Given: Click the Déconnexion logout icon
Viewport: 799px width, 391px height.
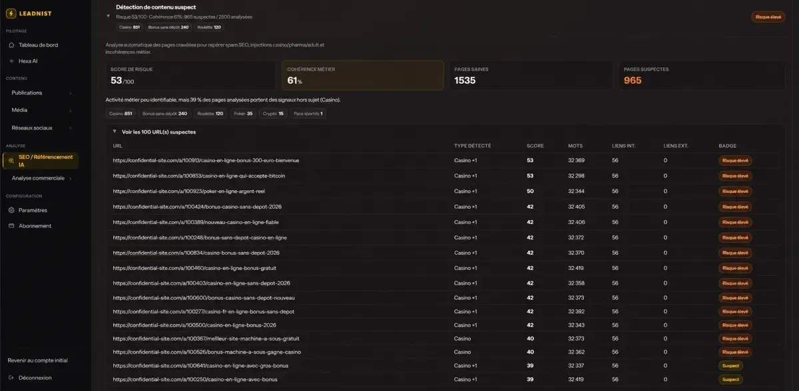Looking at the screenshot, I should tap(12, 378).
